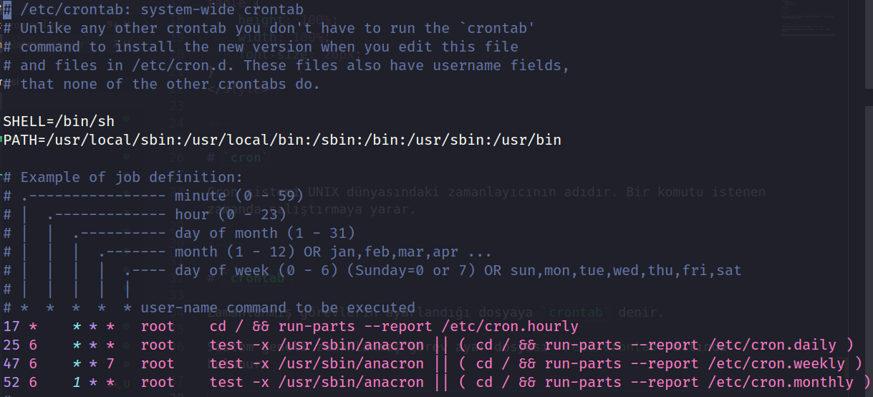Click day-of-week value 7 in weekly job

pyautogui.click(x=110, y=363)
